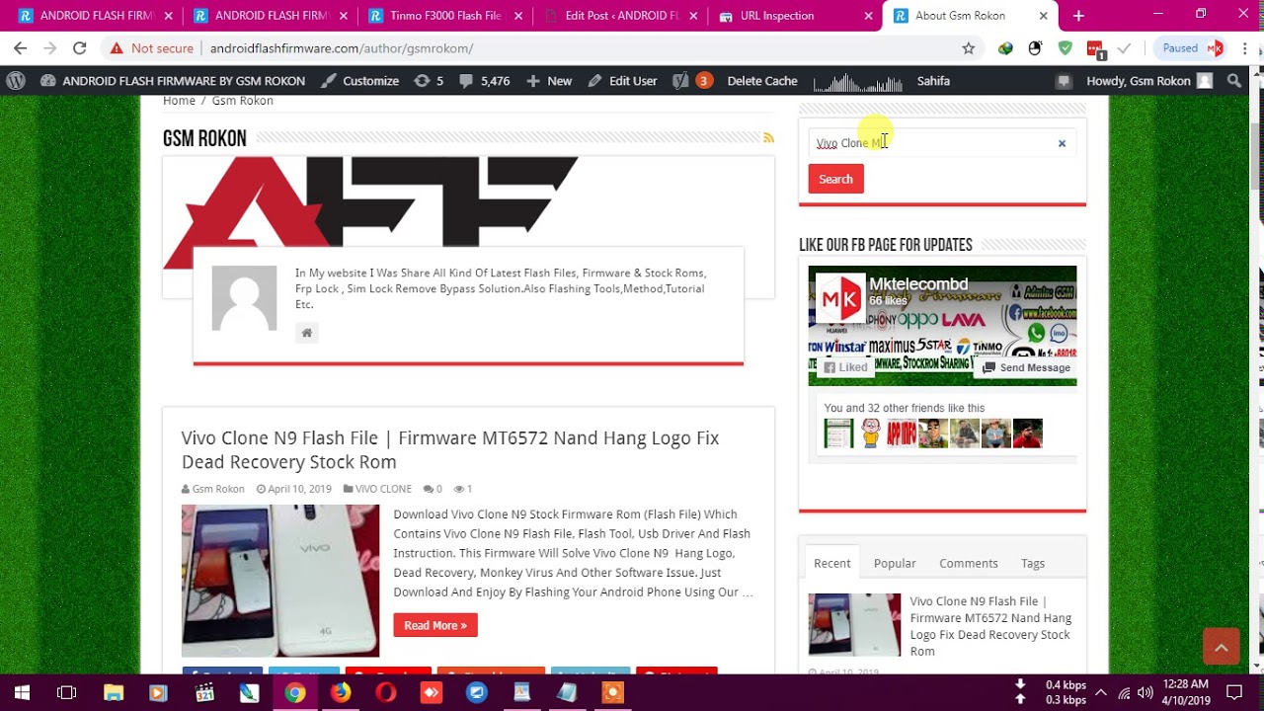Open File Explorer from the taskbar

point(113,693)
